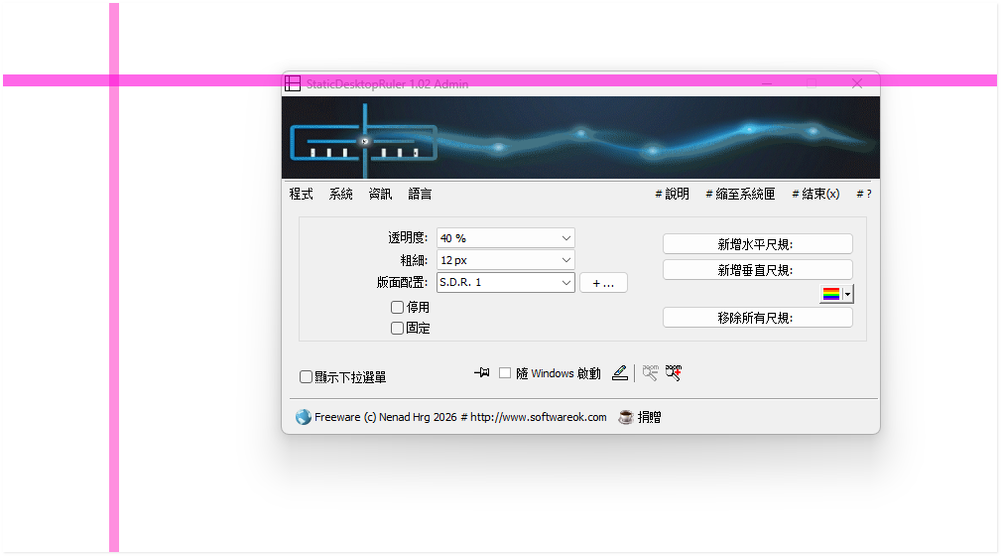The height and width of the screenshot is (556, 1001).
Task: Close the StaticDesktopRuler window
Action: (857, 83)
